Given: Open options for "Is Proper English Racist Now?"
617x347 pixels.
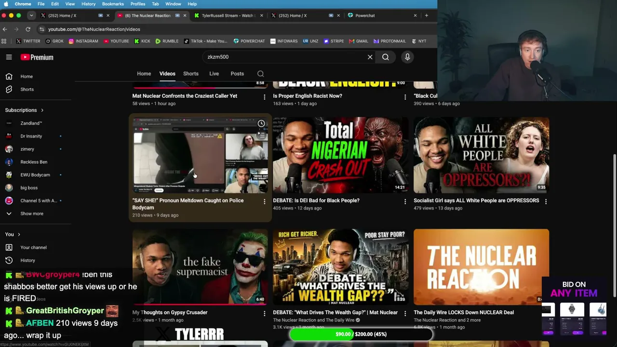Looking at the screenshot, I should [405, 97].
